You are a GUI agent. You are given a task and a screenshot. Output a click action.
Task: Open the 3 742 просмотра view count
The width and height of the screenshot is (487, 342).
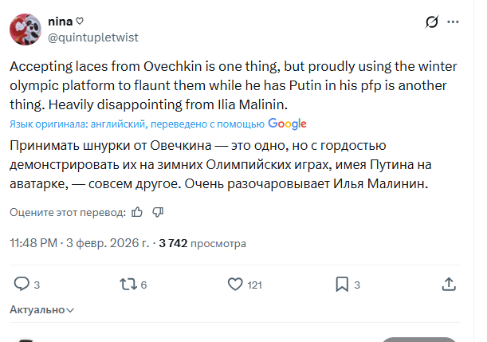(202, 243)
